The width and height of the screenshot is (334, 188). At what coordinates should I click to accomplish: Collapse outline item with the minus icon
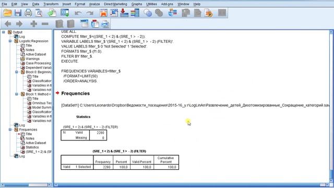tap(45, 24)
